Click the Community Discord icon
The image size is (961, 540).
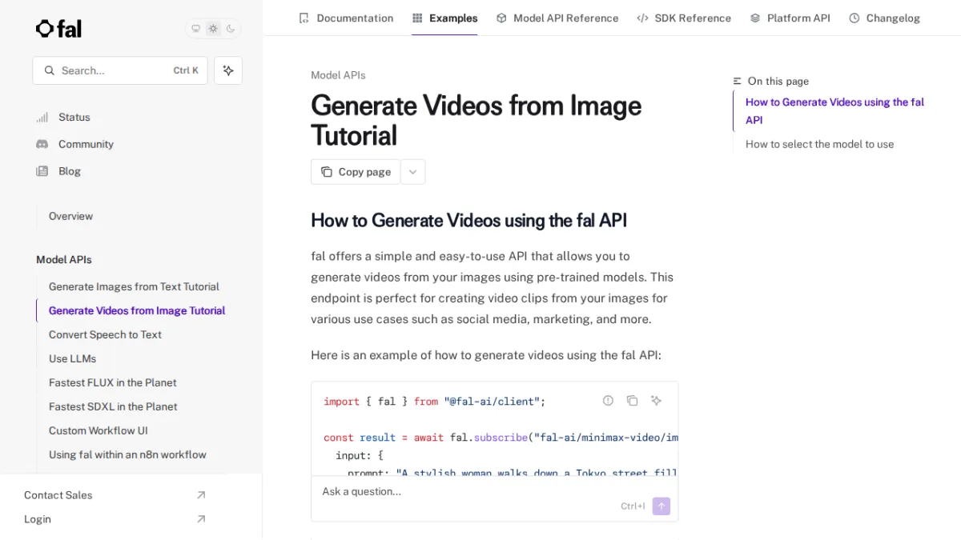(42, 144)
